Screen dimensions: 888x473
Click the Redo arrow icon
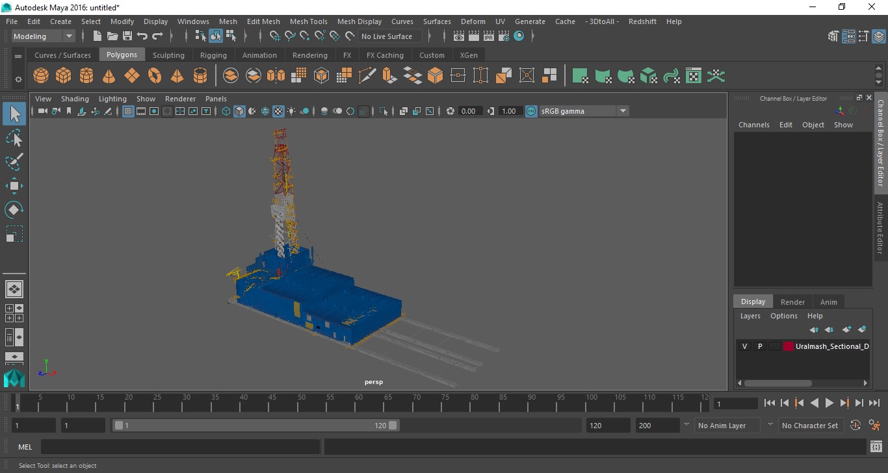tap(157, 36)
